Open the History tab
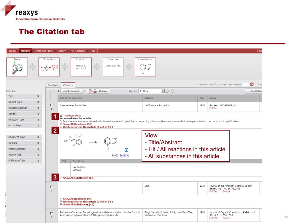This screenshot has height=223, width=298. coord(61,51)
